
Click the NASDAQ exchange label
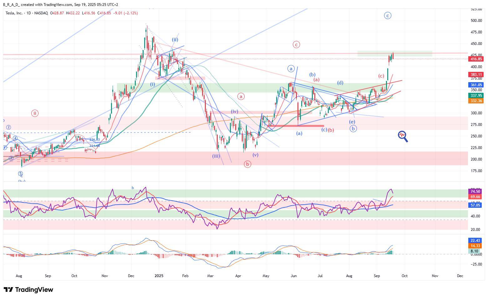[41, 13]
